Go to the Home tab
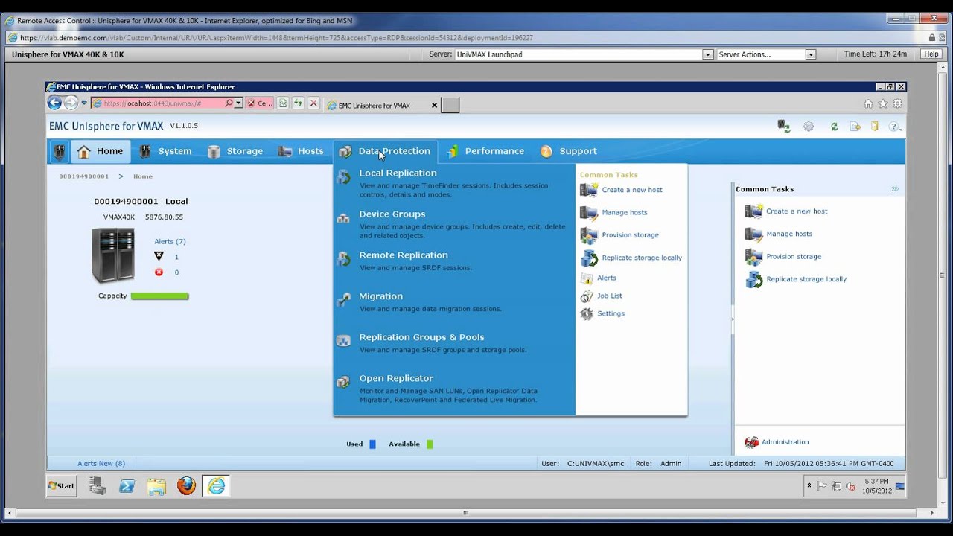Viewport: 953px width, 536px height. coord(101,151)
